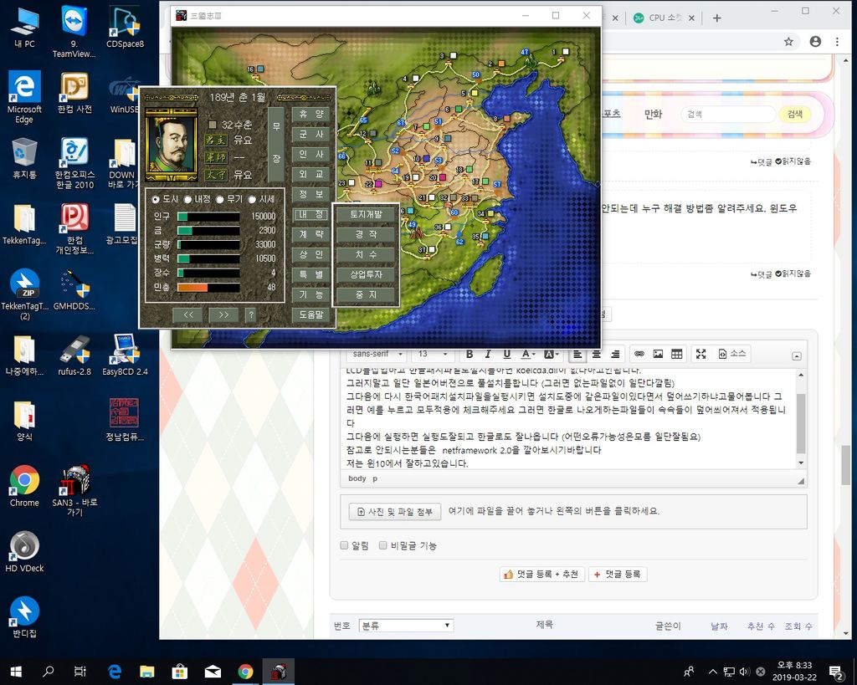857x685 pixels.
Task: Open the Mail app from the taskbar
Action: tap(213, 672)
